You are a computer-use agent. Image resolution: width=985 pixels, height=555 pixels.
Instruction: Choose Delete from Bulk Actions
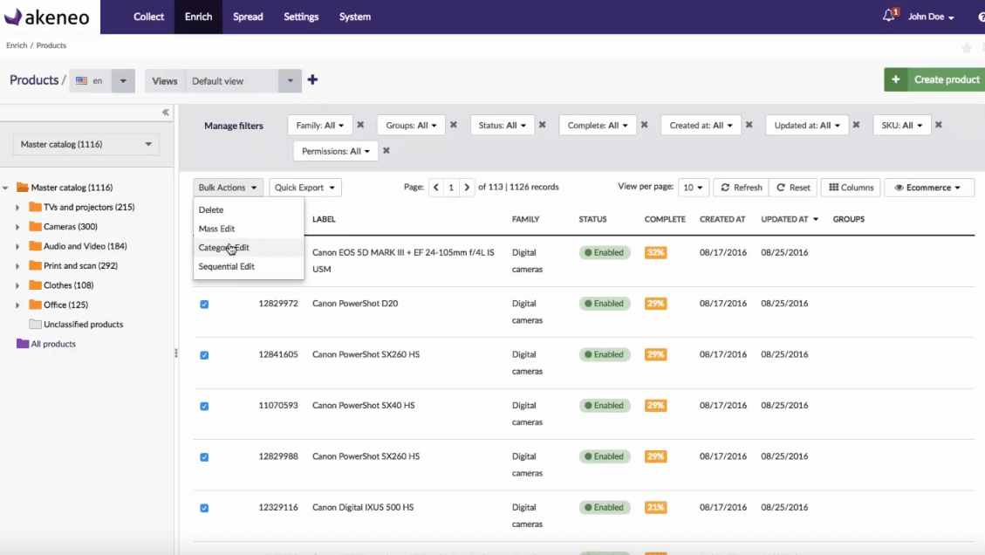pos(249,210)
